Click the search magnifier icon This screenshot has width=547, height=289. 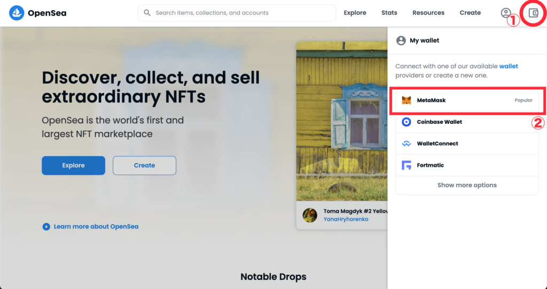pos(147,13)
